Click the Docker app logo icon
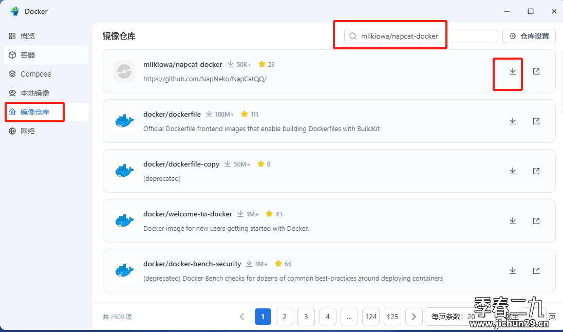The image size is (563, 332). (15, 11)
